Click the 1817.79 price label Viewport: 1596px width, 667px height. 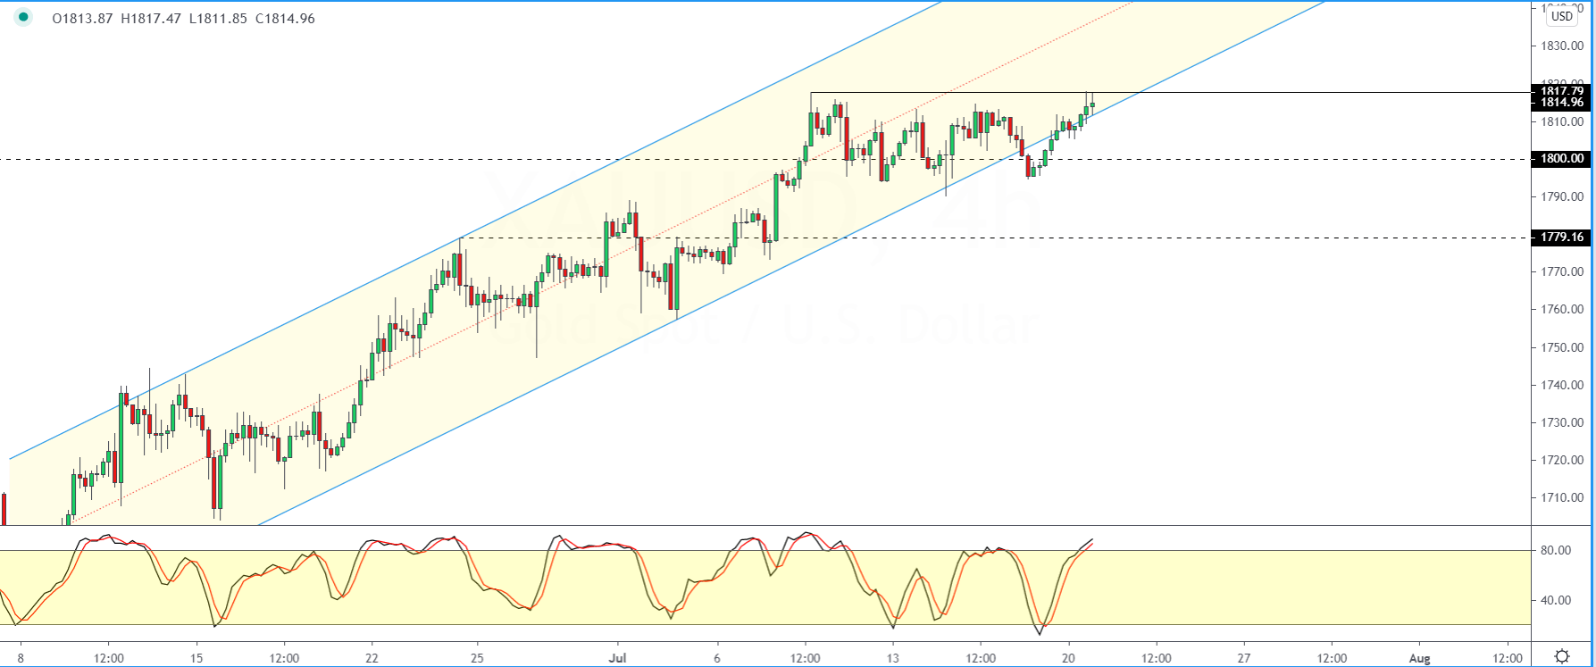click(1561, 91)
